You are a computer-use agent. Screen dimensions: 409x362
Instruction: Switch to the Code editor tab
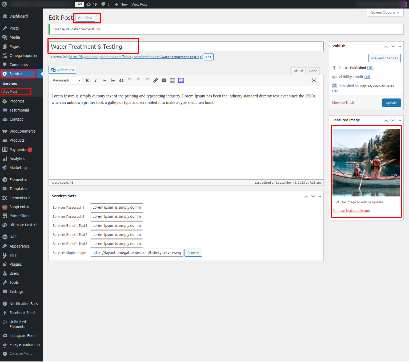tap(313, 71)
